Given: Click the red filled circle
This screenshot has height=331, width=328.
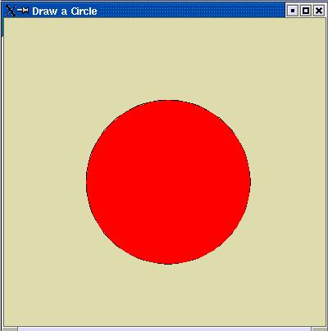Looking at the screenshot, I should click(168, 182).
